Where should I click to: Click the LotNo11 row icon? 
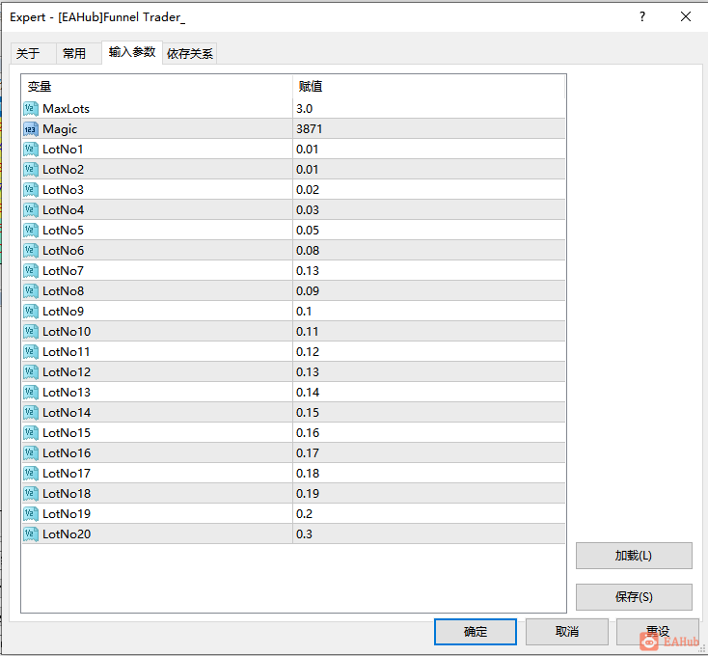click(x=31, y=352)
